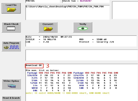Click the 'Pin num. list as below' line
138x101 pixels.
click(x=42, y=70)
